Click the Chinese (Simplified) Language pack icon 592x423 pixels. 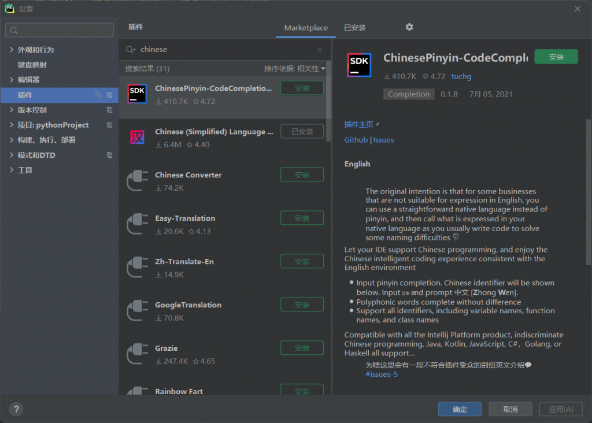point(137,137)
